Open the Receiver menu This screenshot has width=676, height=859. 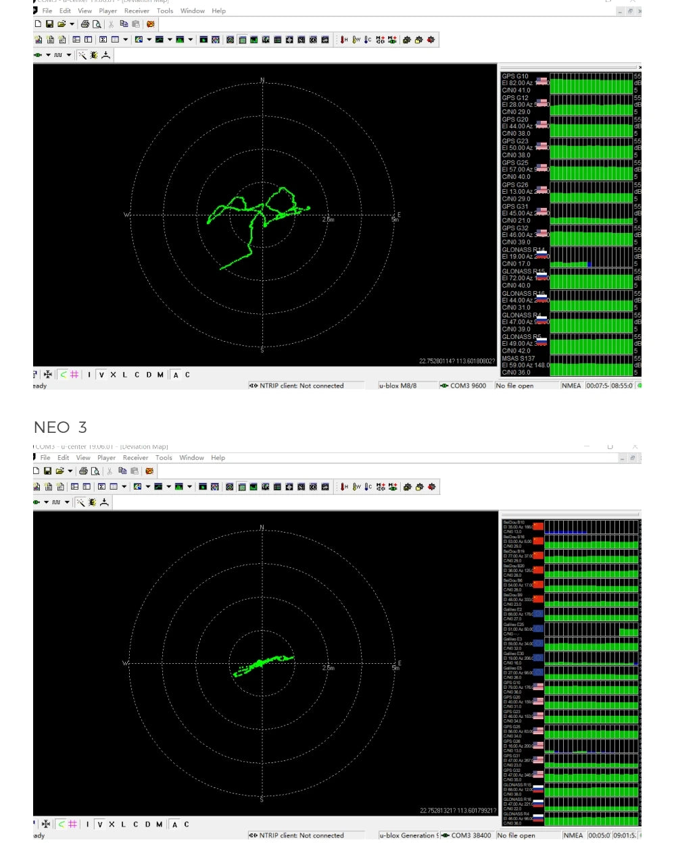137,10
